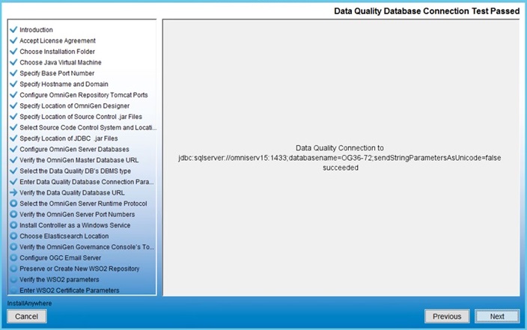Select the Choose Installation Folder step
The image size is (527, 330).
(57, 52)
